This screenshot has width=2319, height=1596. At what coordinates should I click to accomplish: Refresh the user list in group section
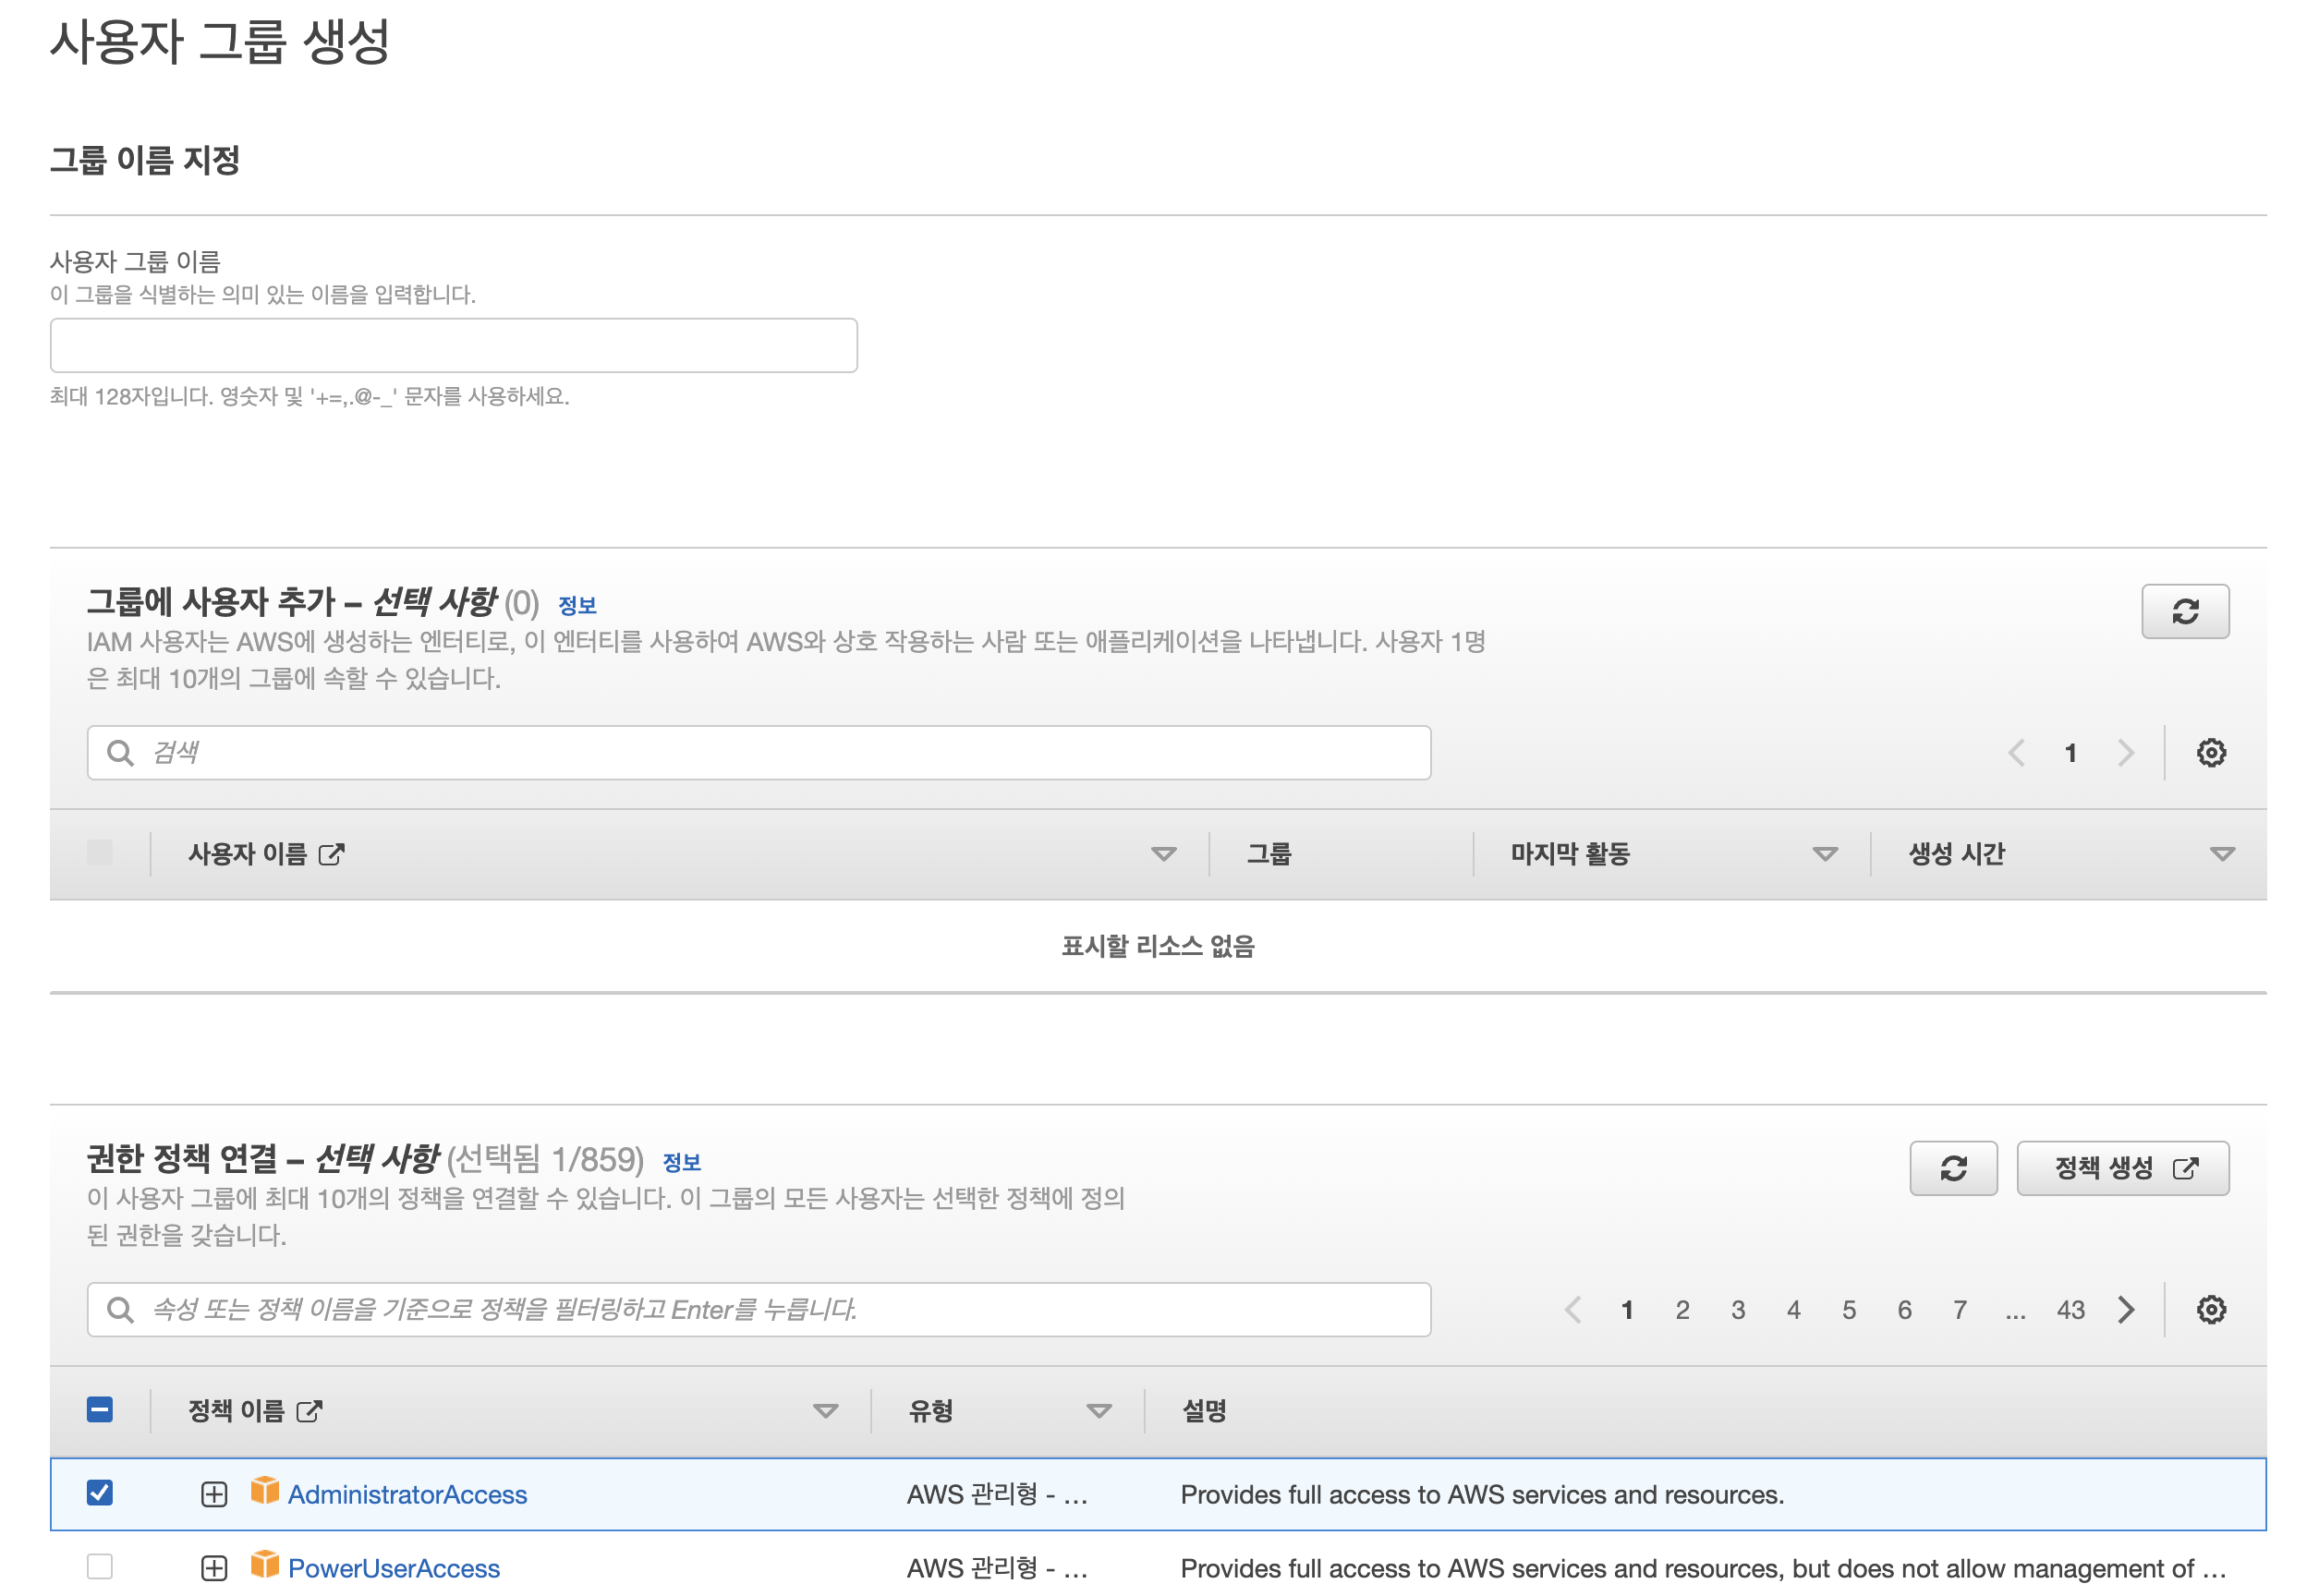click(x=2184, y=611)
